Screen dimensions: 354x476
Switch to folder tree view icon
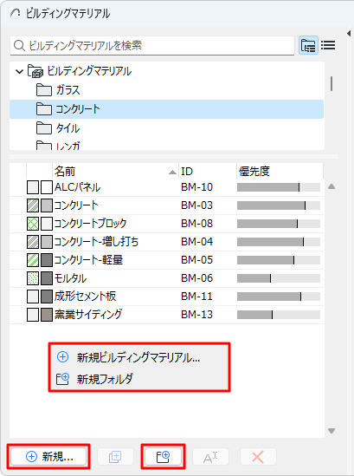(x=308, y=46)
